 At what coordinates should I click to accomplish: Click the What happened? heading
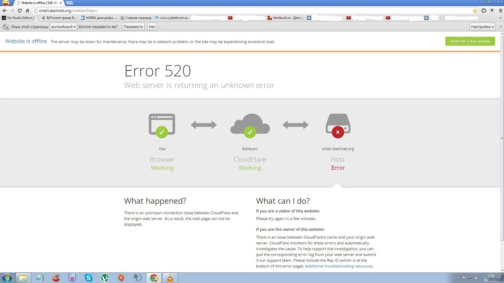click(x=155, y=201)
